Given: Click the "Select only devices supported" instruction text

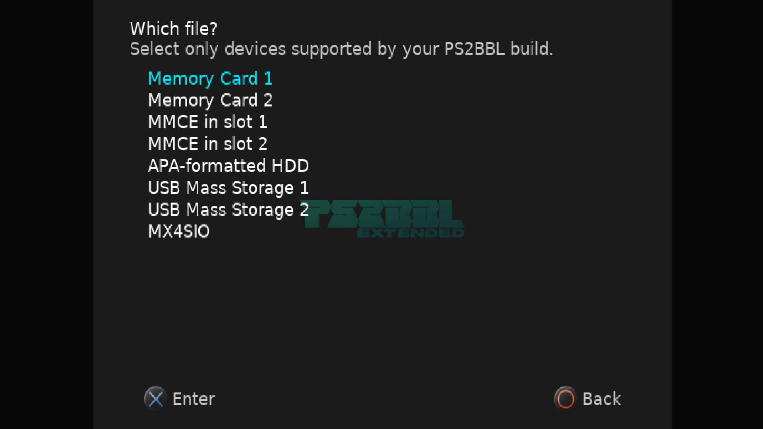Looking at the screenshot, I should [262, 49].
